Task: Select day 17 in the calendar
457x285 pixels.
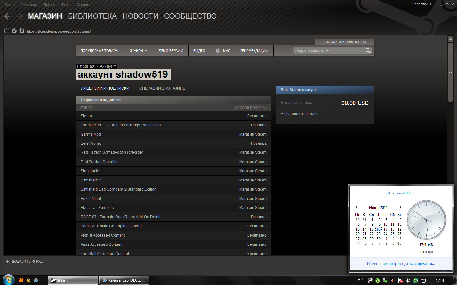Action: click(385, 229)
